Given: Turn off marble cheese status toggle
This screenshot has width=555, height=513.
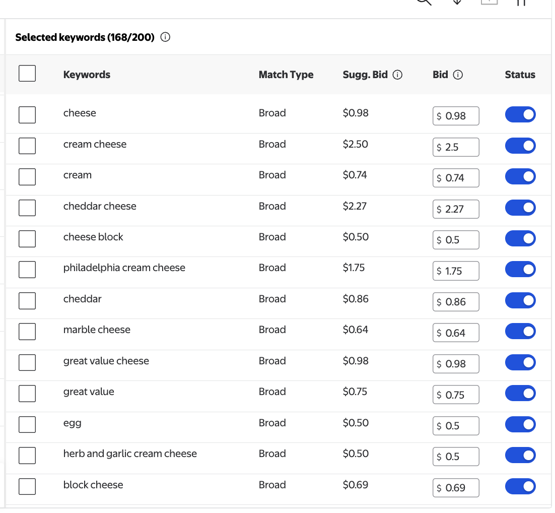Looking at the screenshot, I should click(x=520, y=331).
